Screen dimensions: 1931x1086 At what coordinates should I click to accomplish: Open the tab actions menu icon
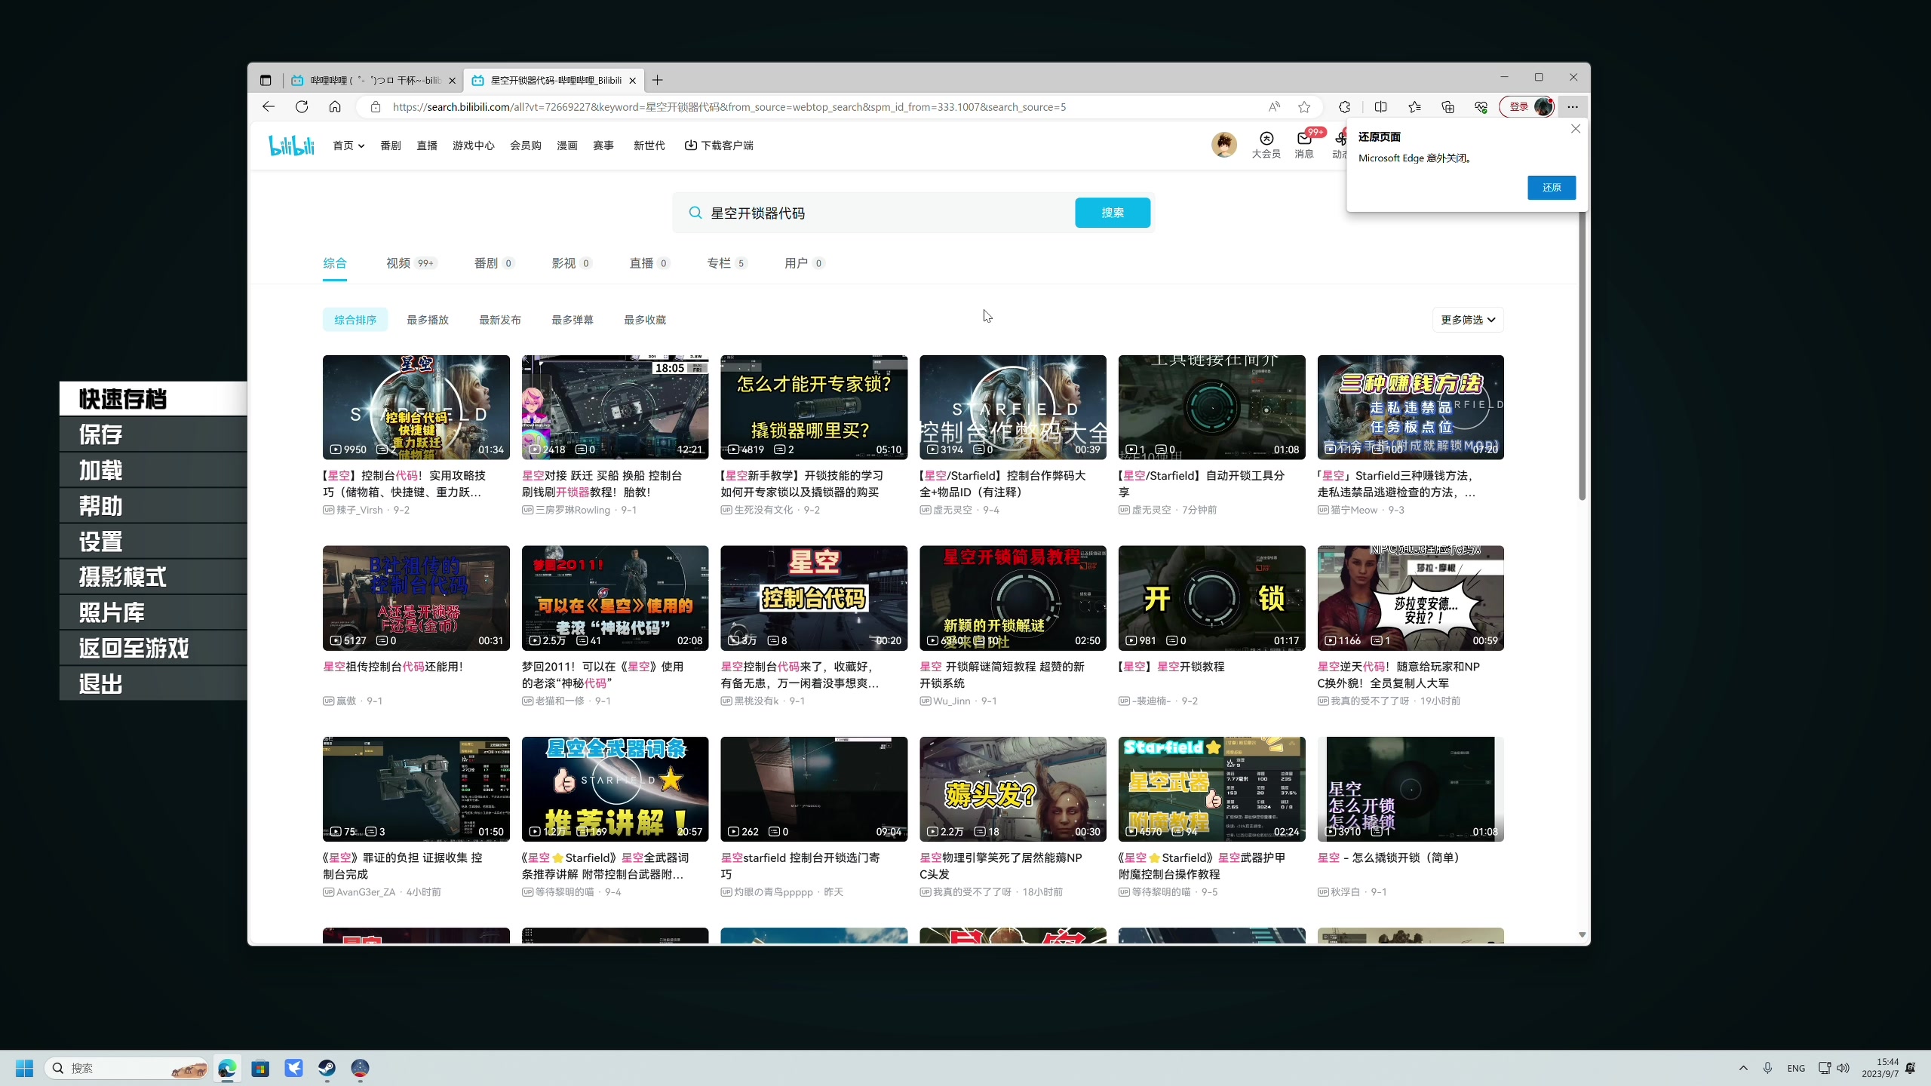[x=266, y=80]
